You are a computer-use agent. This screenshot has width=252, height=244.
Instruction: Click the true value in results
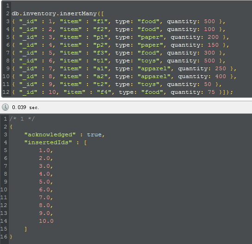(x=94, y=134)
